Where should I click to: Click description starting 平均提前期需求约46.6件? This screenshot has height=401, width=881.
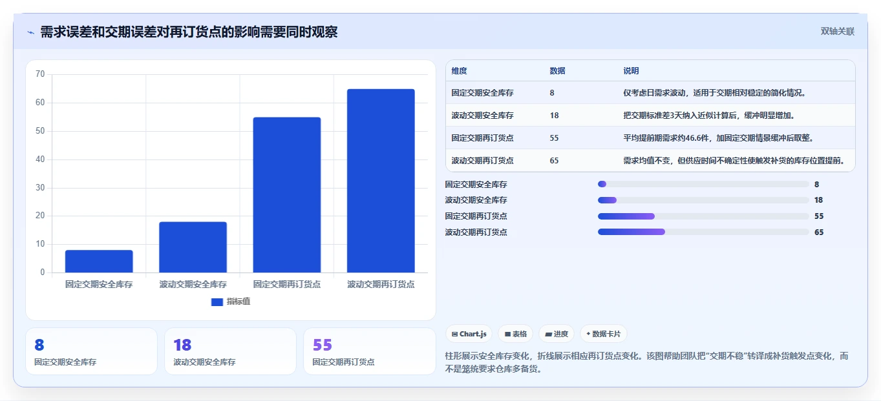pos(718,138)
